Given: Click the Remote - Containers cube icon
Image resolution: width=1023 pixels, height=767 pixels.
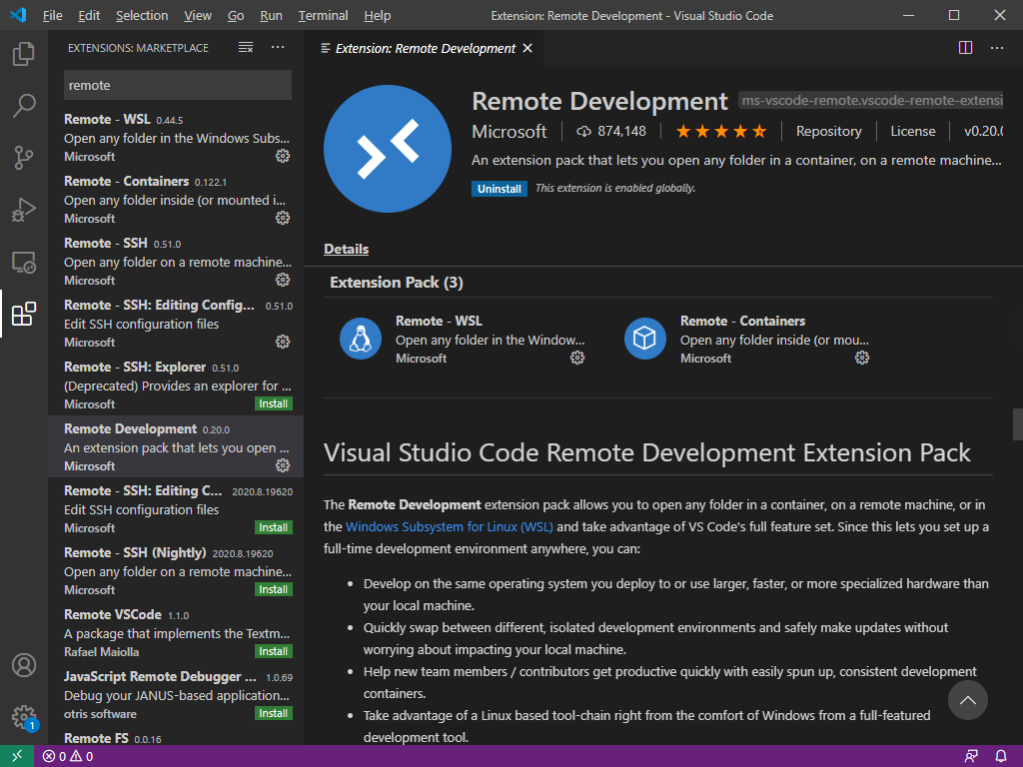Looking at the screenshot, I should pos(644,339).
